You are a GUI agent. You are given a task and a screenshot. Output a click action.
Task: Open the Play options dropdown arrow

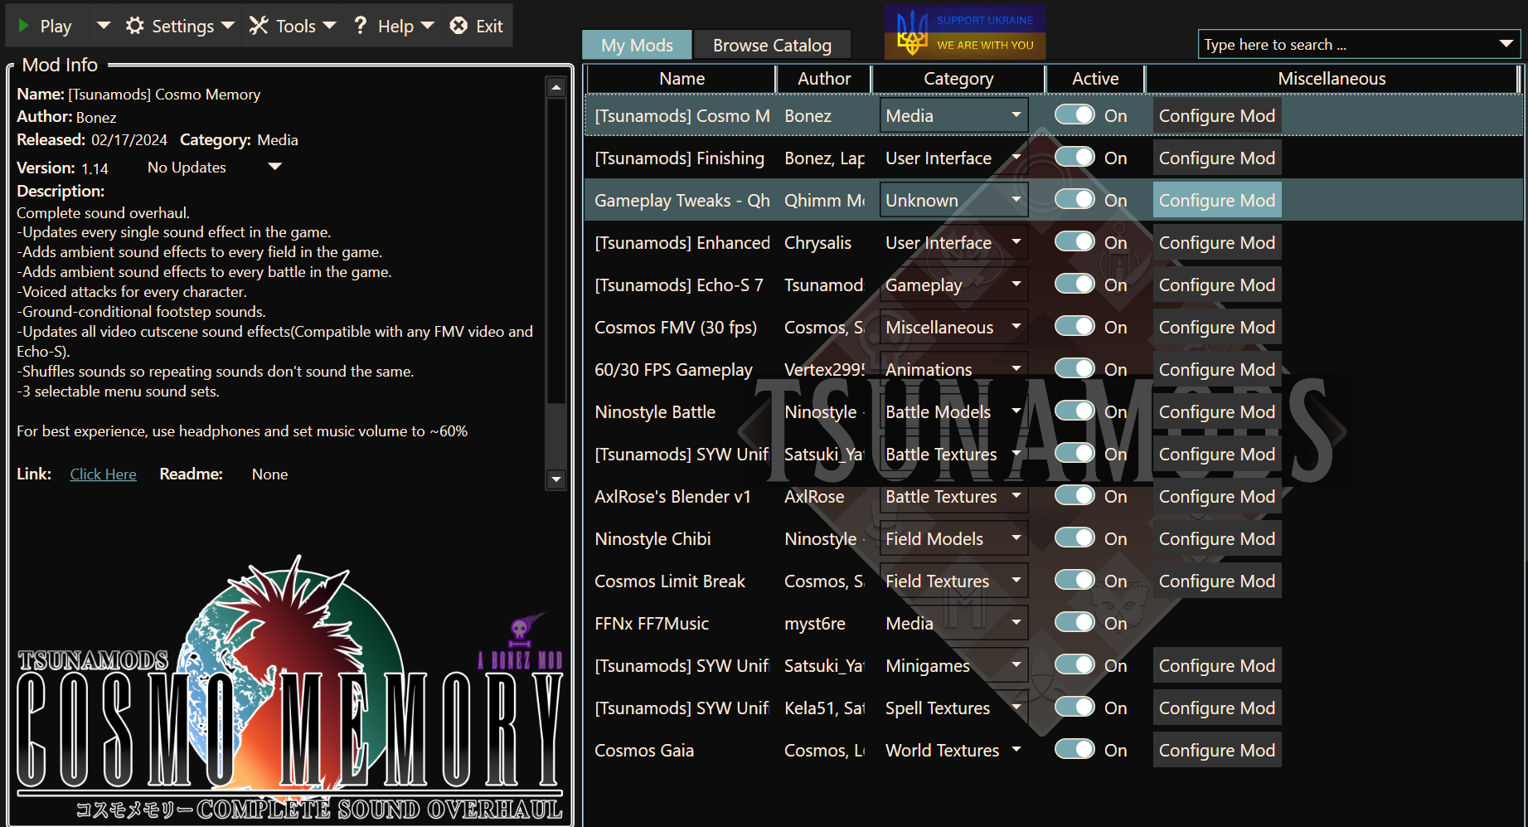click(x=104, y=26)
